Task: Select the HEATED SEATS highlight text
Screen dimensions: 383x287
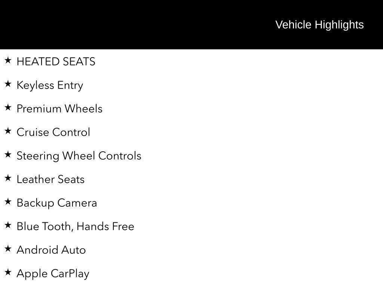Action: (x=56, y=62)
